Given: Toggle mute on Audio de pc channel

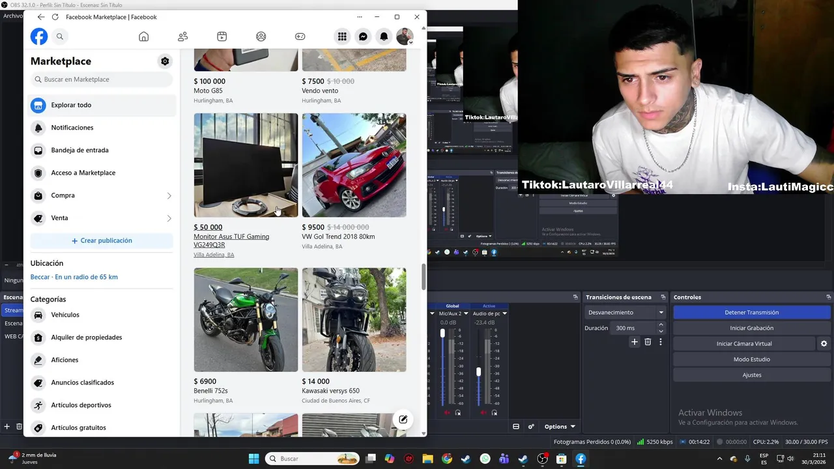Looking at the screenshot, I should [483, 413].
